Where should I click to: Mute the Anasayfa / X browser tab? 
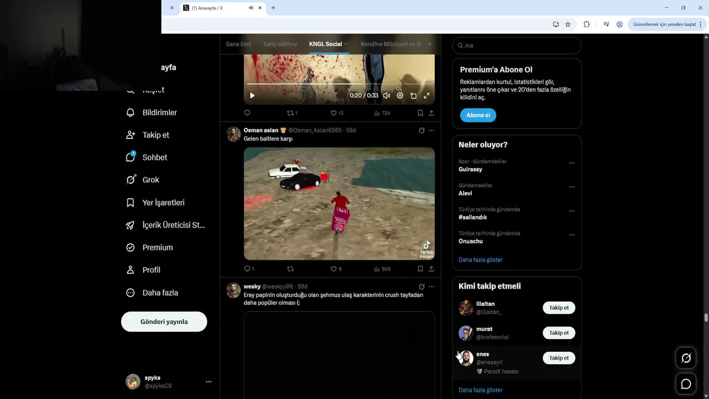(x=251, y=8)
